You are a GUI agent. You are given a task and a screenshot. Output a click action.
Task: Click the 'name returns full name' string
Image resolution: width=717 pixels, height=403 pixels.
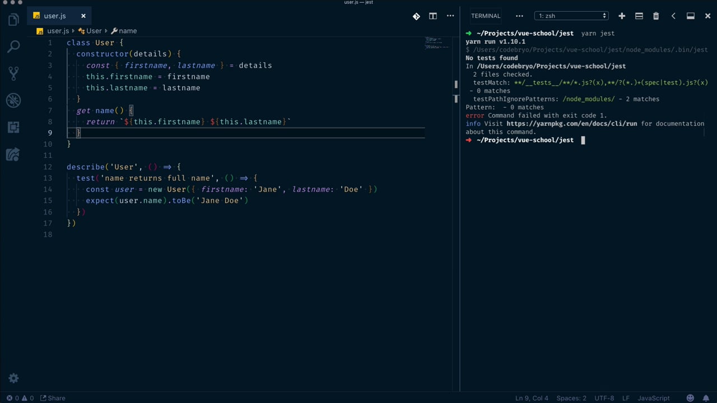tap(157, 178)
